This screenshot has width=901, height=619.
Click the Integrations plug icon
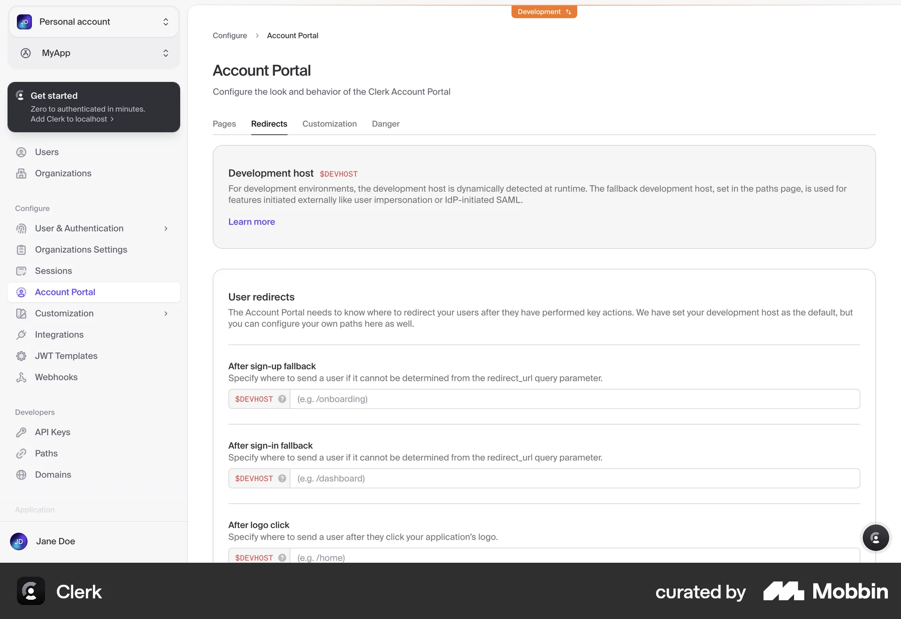coord(21,335)
